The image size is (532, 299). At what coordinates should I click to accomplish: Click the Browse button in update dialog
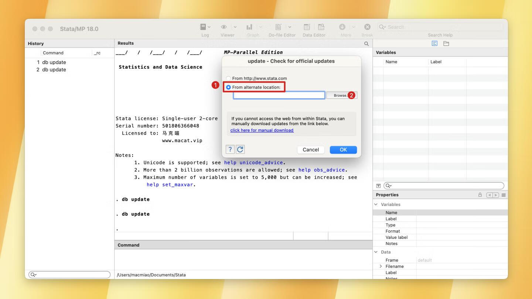click(341, 95)
